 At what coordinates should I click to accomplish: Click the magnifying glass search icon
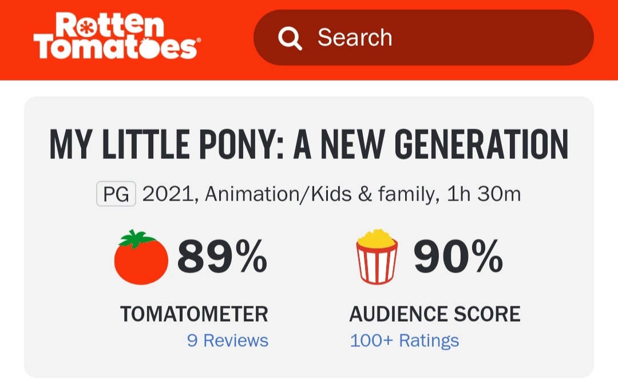point(290,38)
